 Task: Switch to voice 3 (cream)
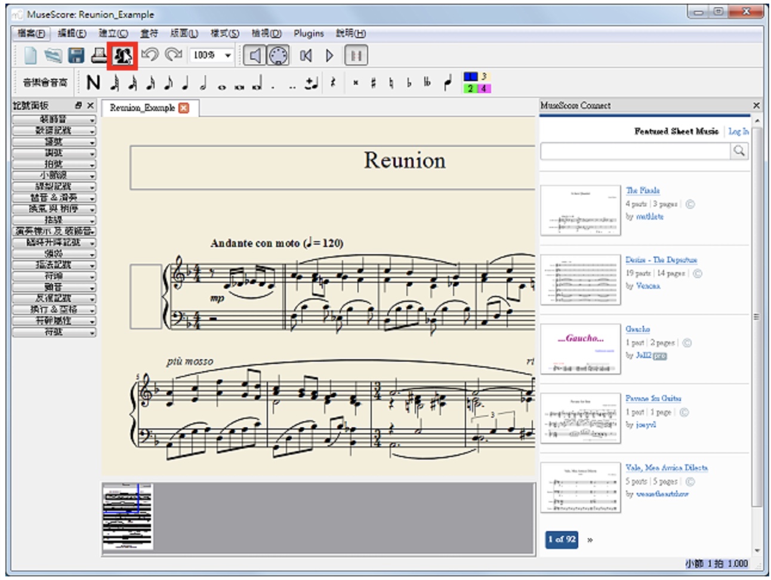coord(484,76)
